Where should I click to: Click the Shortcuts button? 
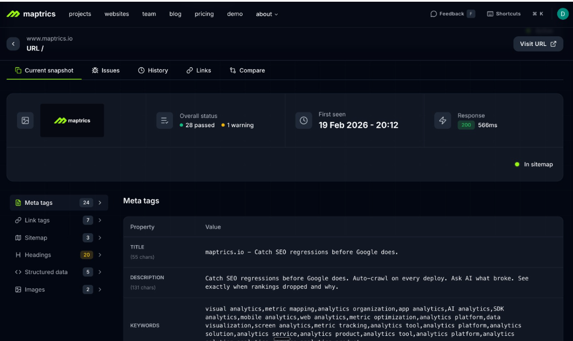coord(503,14)
